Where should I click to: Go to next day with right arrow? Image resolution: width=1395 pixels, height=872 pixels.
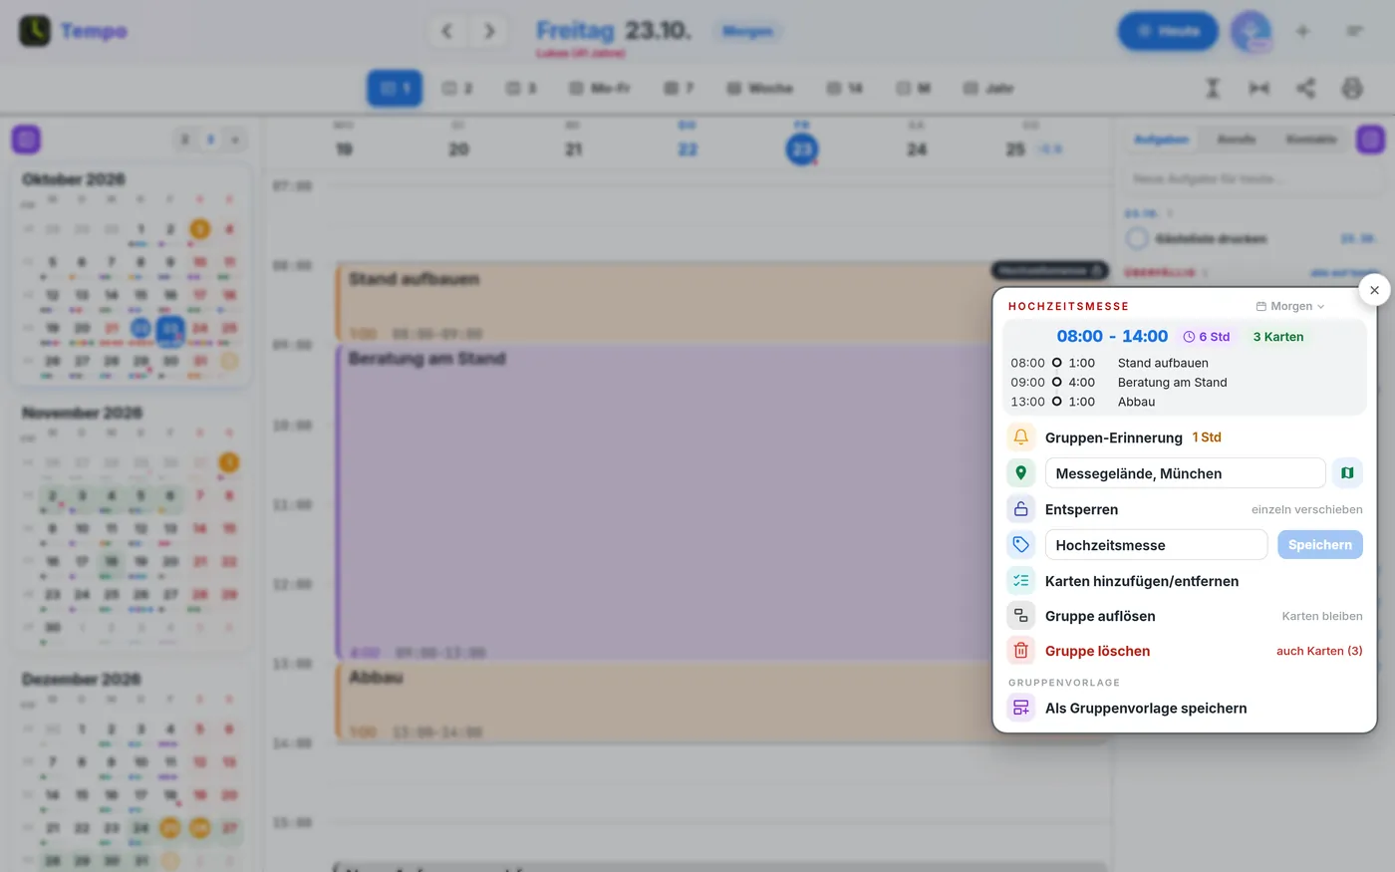click(489, 31)
